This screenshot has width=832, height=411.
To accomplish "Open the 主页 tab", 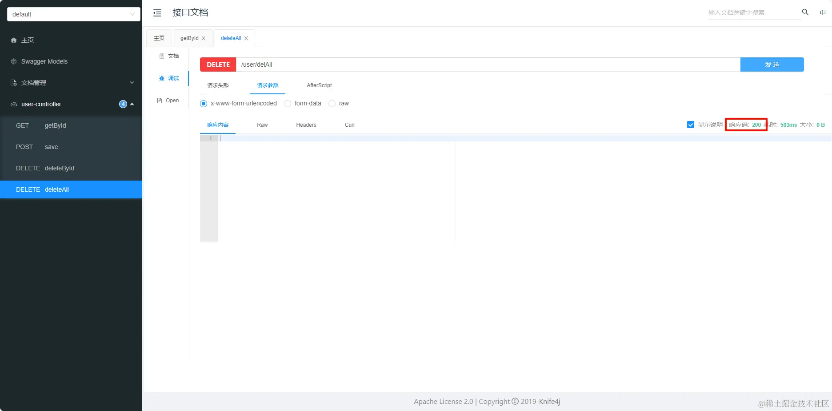I will (159, 38).
